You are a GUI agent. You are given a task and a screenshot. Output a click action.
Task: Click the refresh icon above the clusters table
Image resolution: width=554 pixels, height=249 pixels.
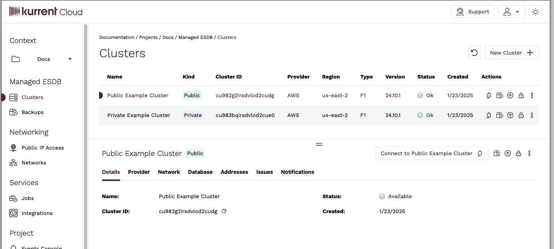(474, 52)
